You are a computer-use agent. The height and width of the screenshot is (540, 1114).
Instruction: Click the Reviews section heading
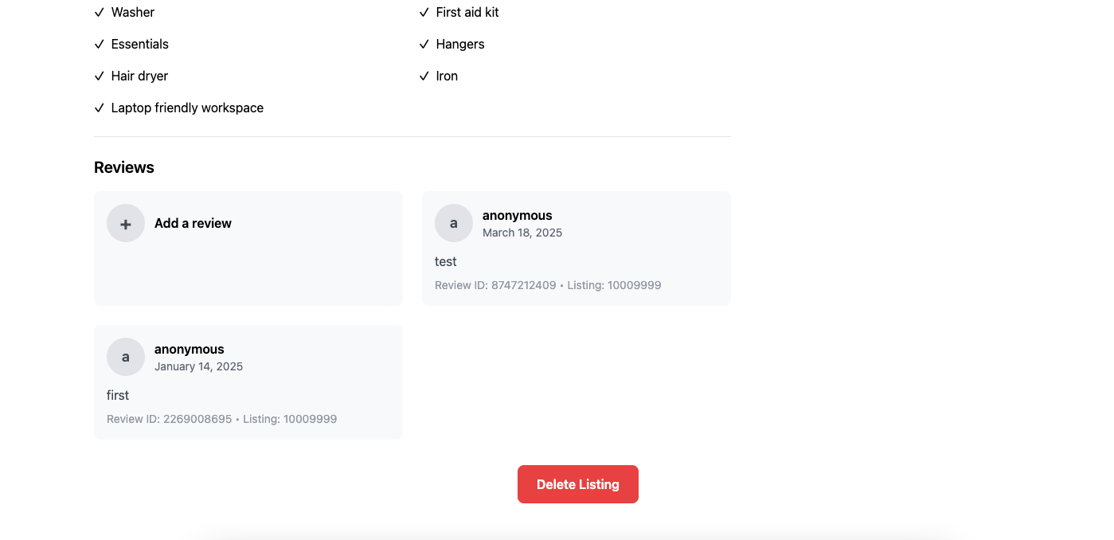click(124, 167)
